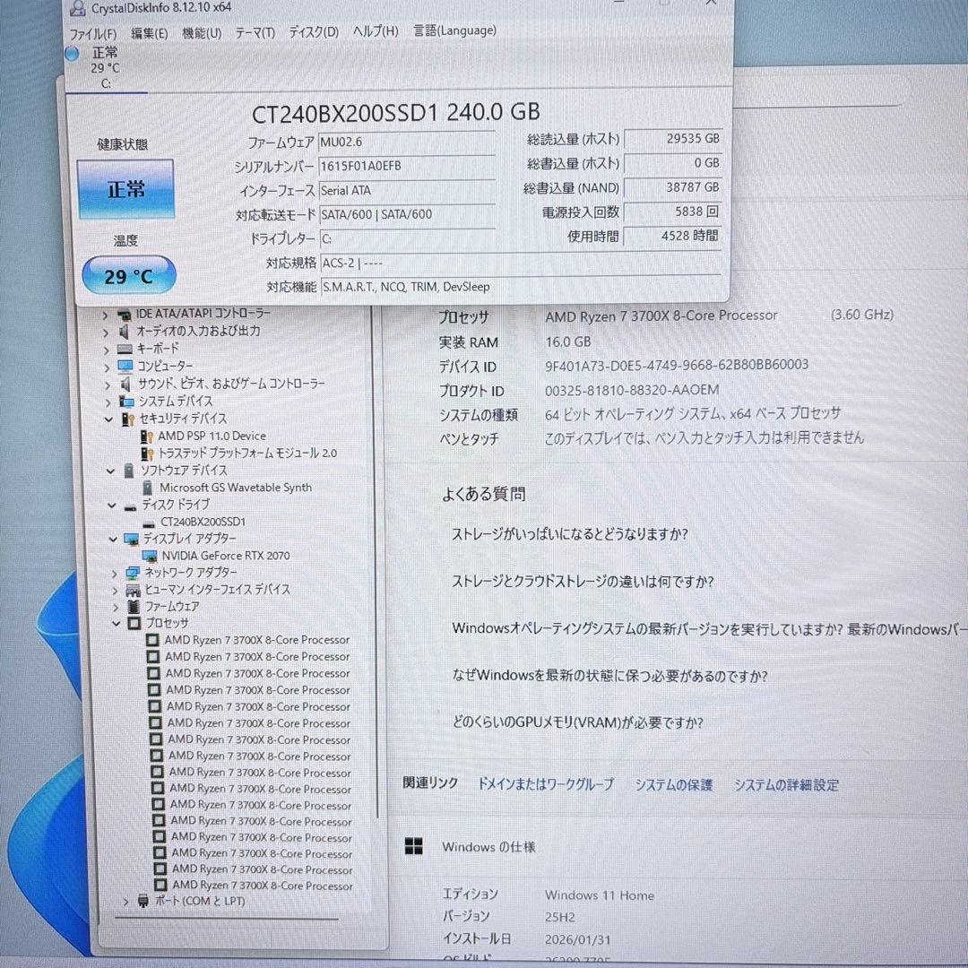Screen dimensions: 968x968
Task: Open the ディスク(D) menu
Action: pos(312,30)
